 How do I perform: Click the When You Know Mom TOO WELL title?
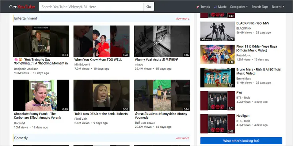(x=98, y=59)
